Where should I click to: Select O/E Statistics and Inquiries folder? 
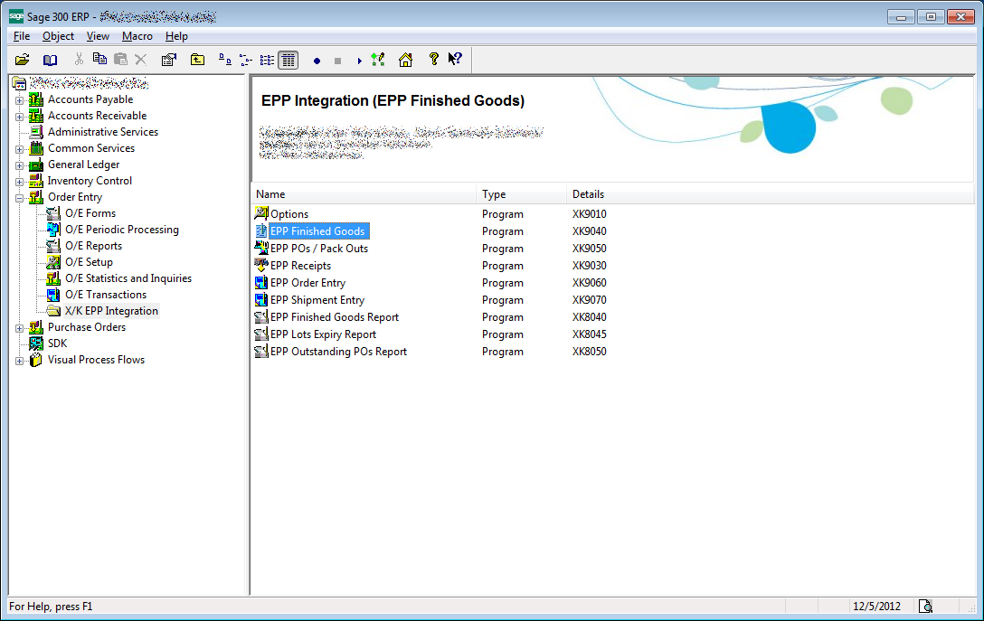click(x=128, y=278)
